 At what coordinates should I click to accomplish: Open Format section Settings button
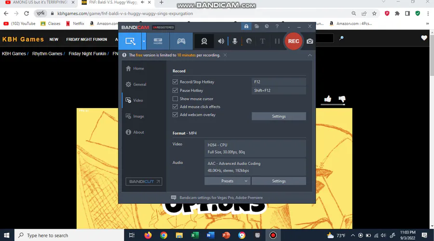click(x=279, y=181)
